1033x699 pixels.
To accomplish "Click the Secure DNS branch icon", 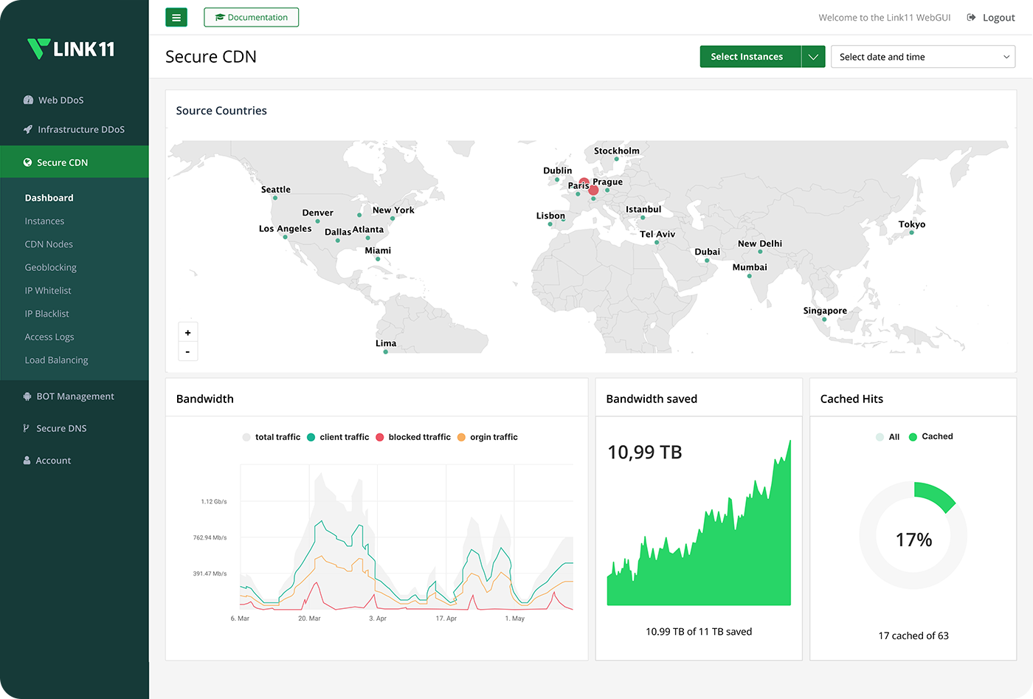I will (x=27, y=428).
